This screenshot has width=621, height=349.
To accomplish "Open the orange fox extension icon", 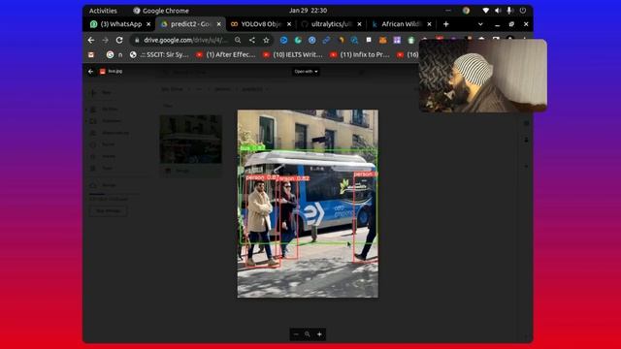I will (x=382, y=40).
